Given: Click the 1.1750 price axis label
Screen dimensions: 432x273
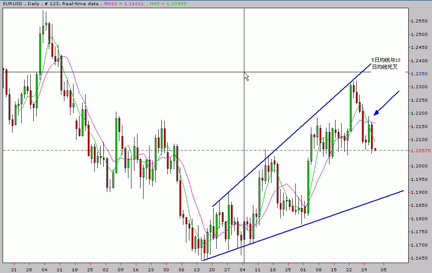Looking at the screenshot, I should click(419, 231).
